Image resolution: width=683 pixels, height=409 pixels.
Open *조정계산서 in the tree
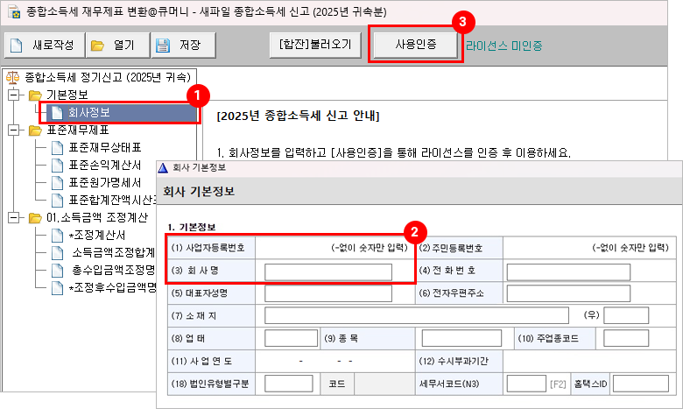(97, 236)
